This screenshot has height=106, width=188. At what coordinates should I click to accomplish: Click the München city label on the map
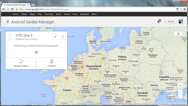coord(98,81)
